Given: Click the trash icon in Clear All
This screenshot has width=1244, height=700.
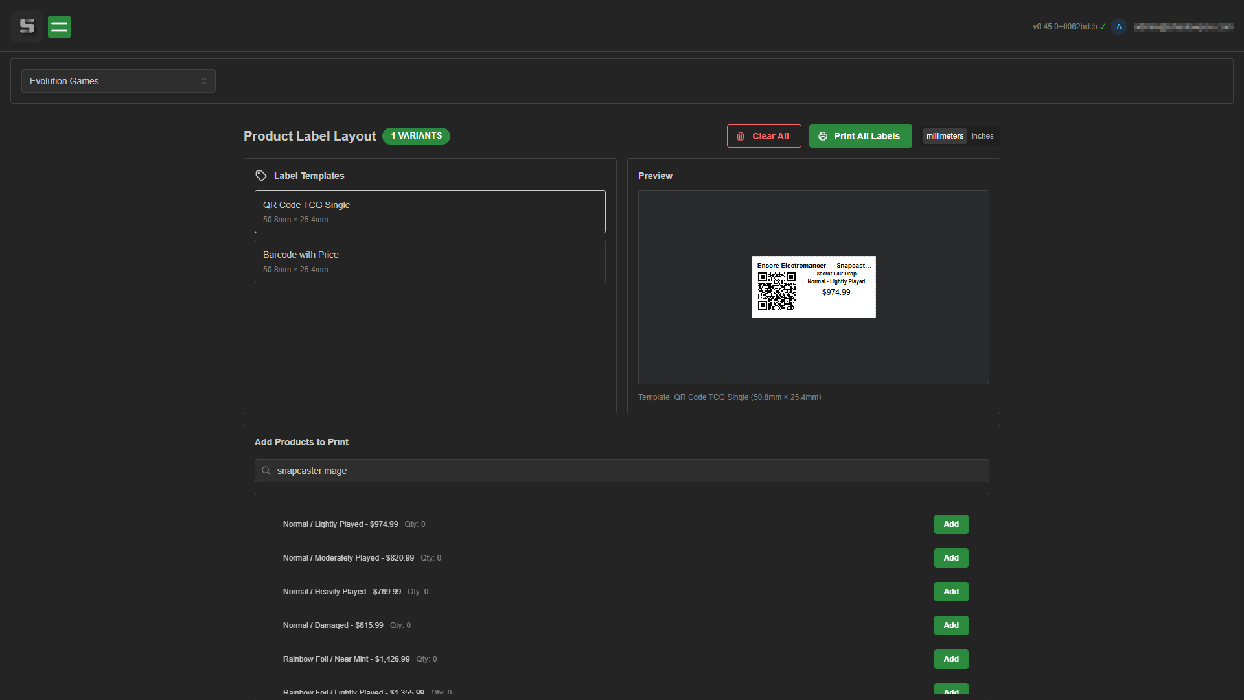Looking at the screenshot, I should (x=741, y=136).
